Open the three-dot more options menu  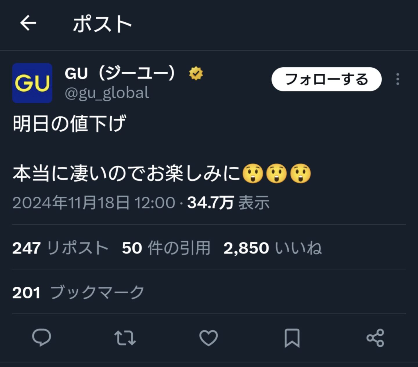[x=398, y=79]
